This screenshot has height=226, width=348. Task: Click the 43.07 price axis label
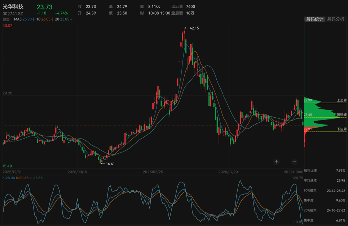point(7,26)
